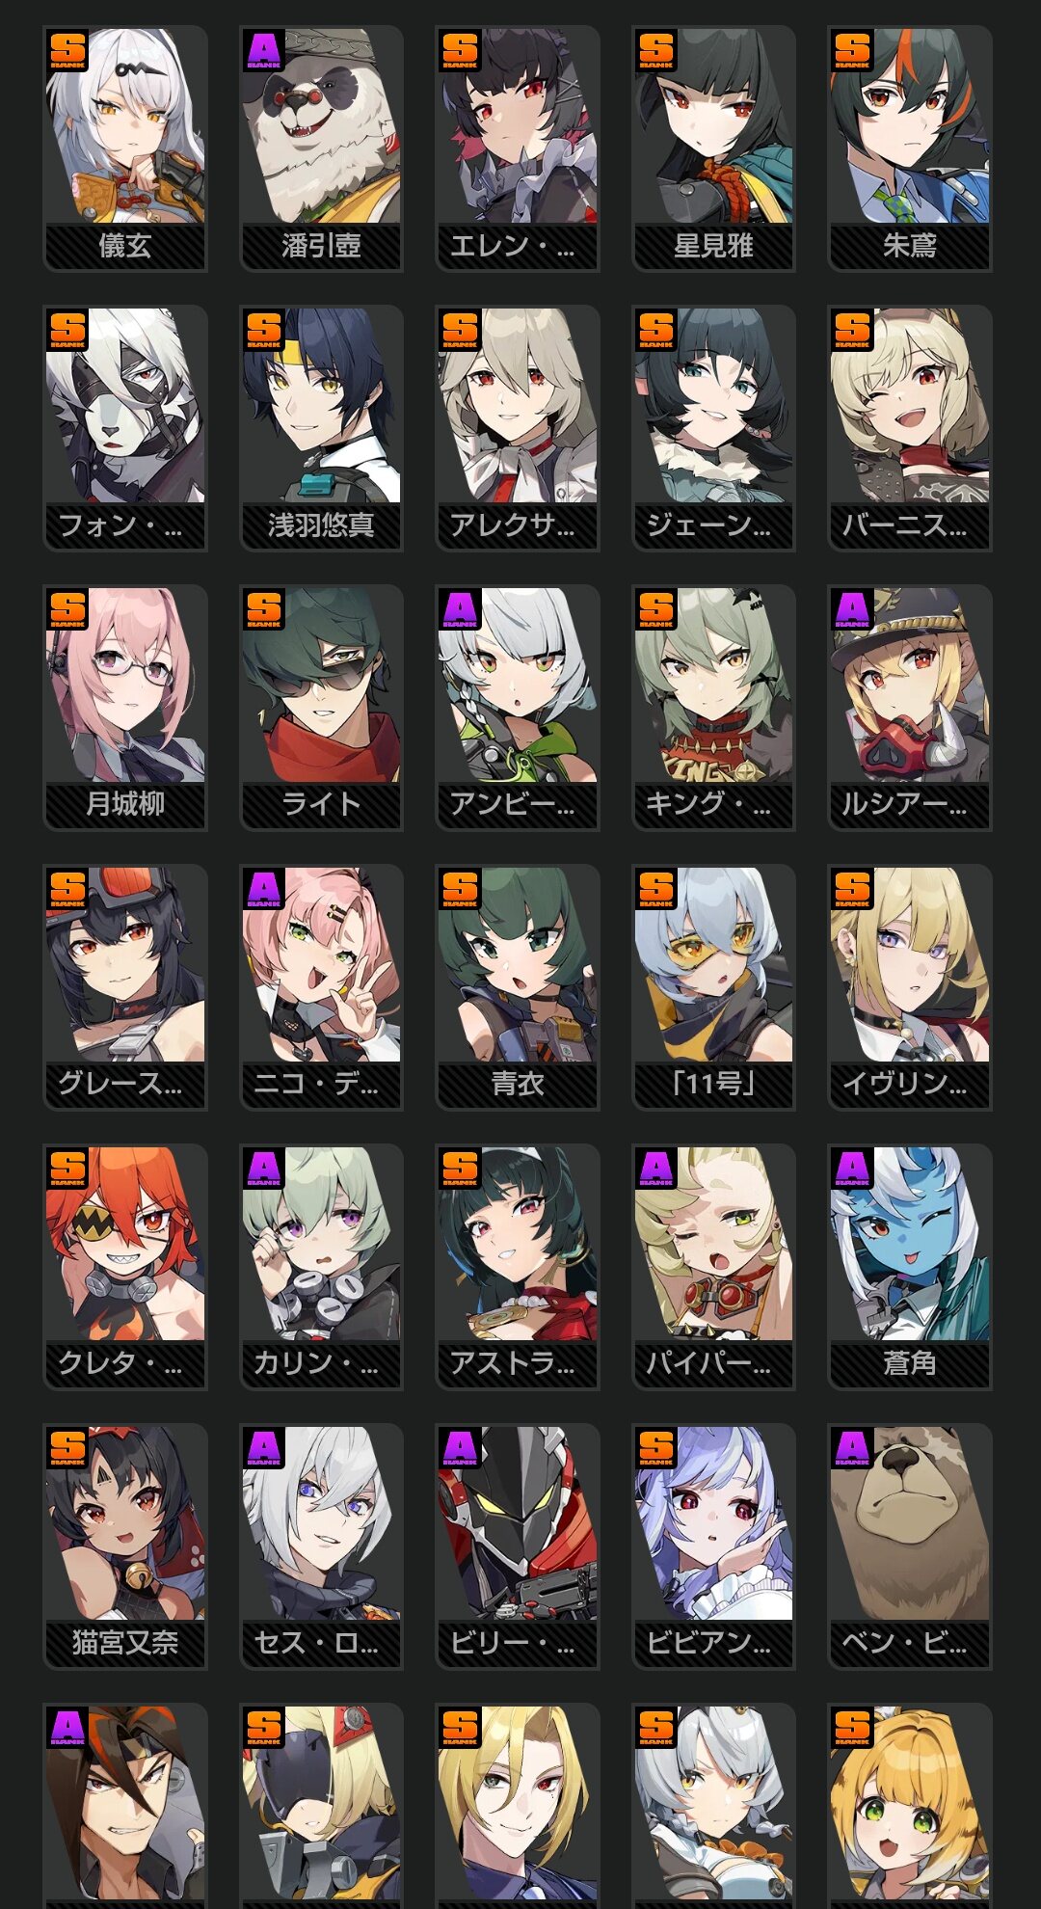Viewport: 1041px width, 1909px height.
Task: Click the S rank badge on 儀玄
Action: (x=67, y=51)
